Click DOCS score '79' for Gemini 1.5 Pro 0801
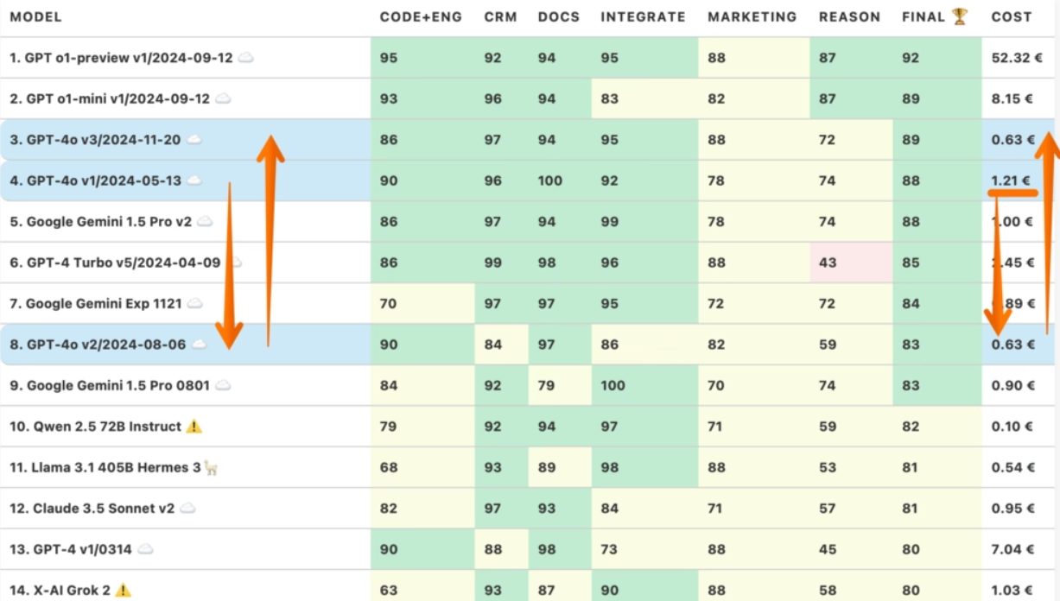Viewport: 1060px width, 601px height. [546, 386]
